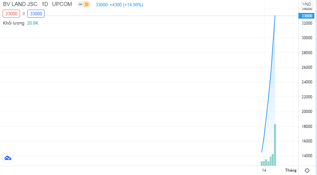Click the 20000 price scale label
The image size is (317, 175).
[307, 112]
